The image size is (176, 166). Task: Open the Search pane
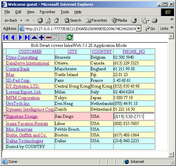73,20
